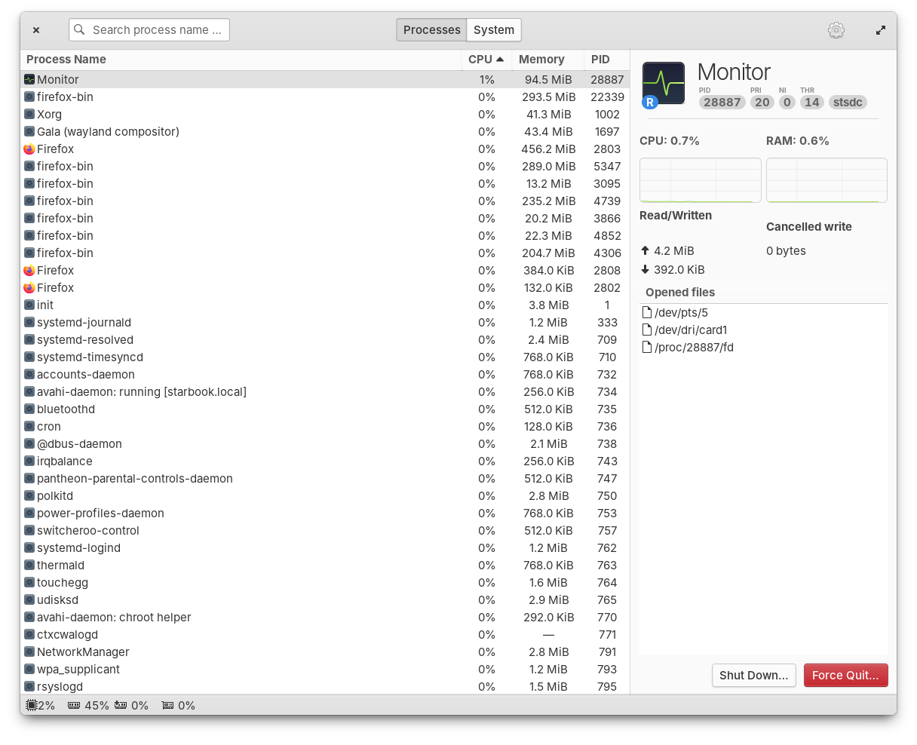Open preferences via the gear icon

(x=836, y=29)
